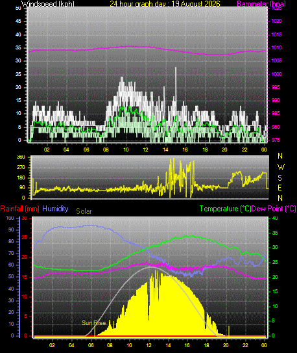Click hour label 18 under the solar chart
This screenshot has height=353, width=297.
(206, 345)
